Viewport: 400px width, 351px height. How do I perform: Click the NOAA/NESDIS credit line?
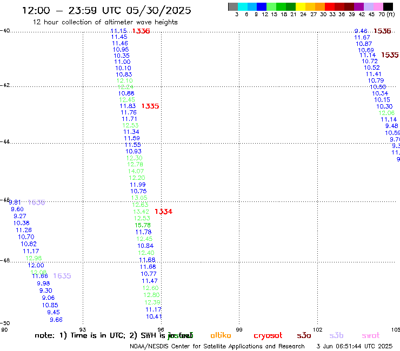coord(217,346)
